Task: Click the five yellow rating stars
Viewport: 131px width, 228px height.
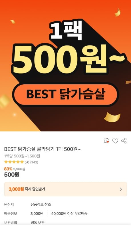Action: (x=14, y=162)
